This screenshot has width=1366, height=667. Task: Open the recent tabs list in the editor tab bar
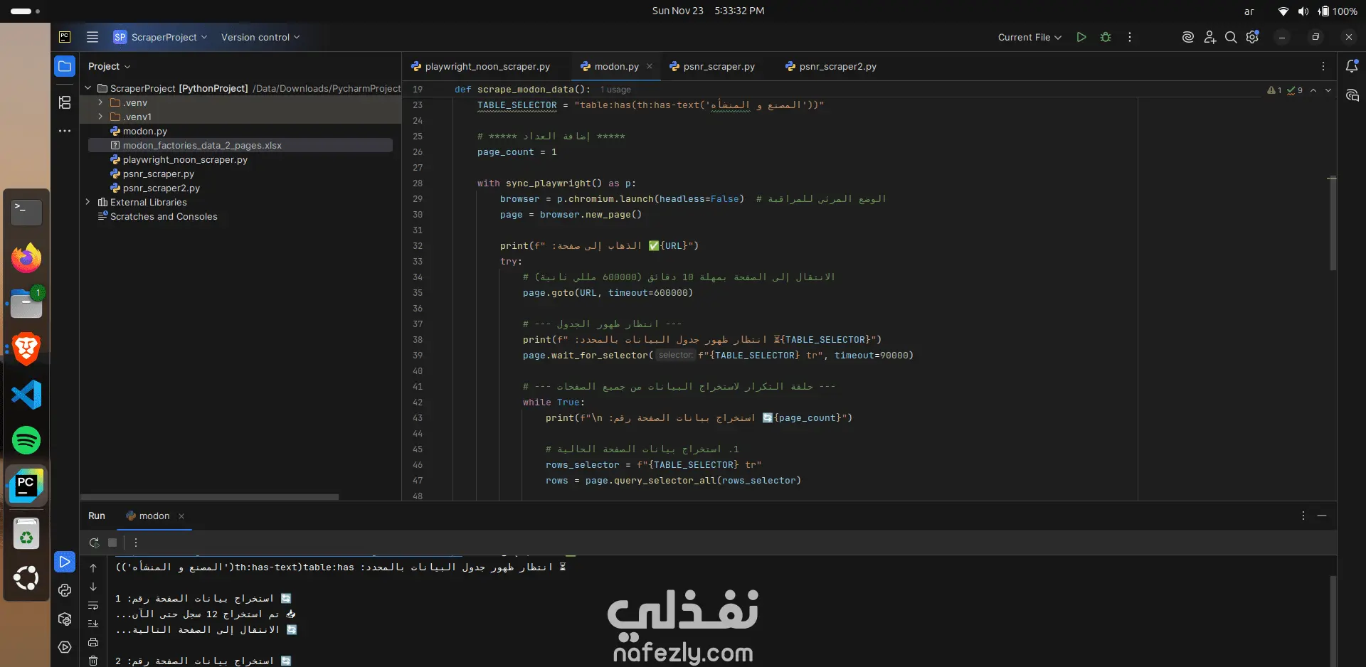point(1323,66)
